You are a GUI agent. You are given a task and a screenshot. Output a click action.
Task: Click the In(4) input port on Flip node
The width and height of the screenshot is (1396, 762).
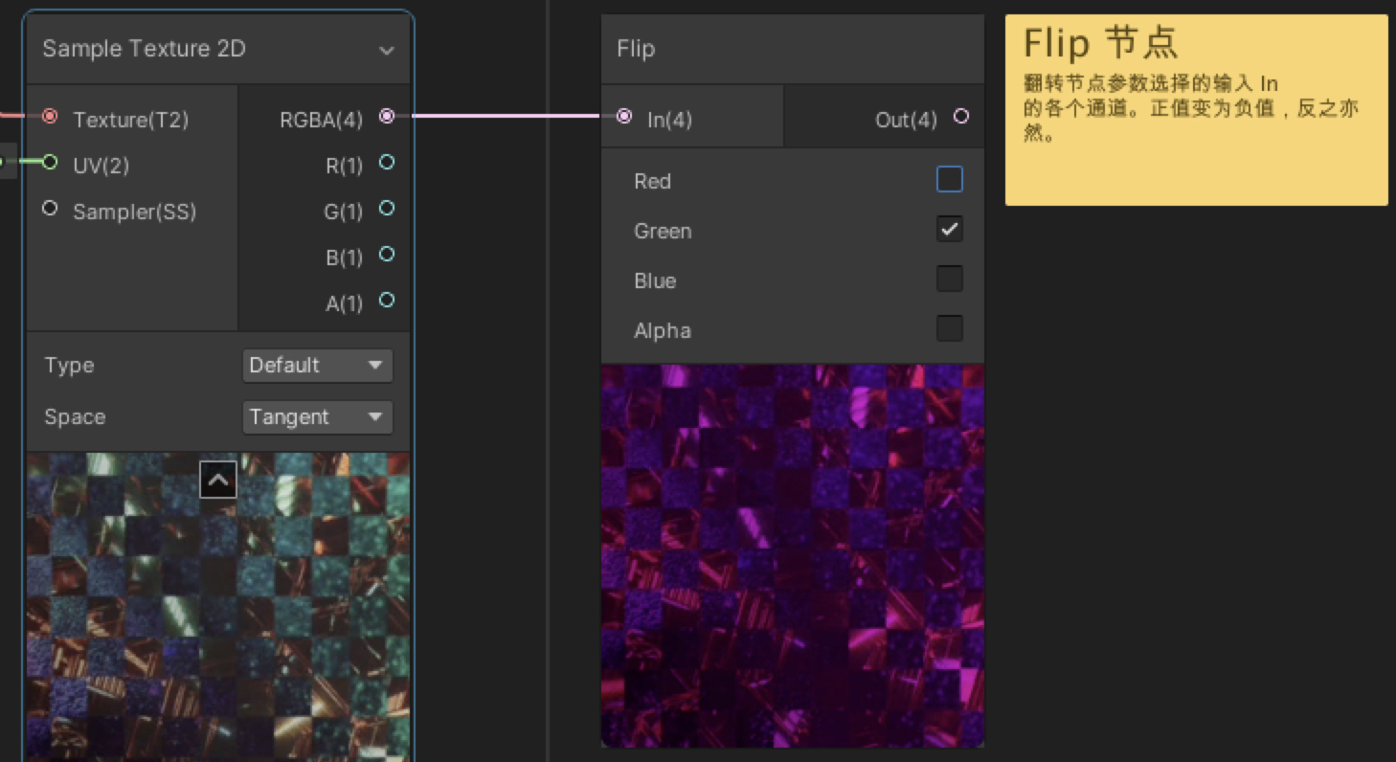624,116
